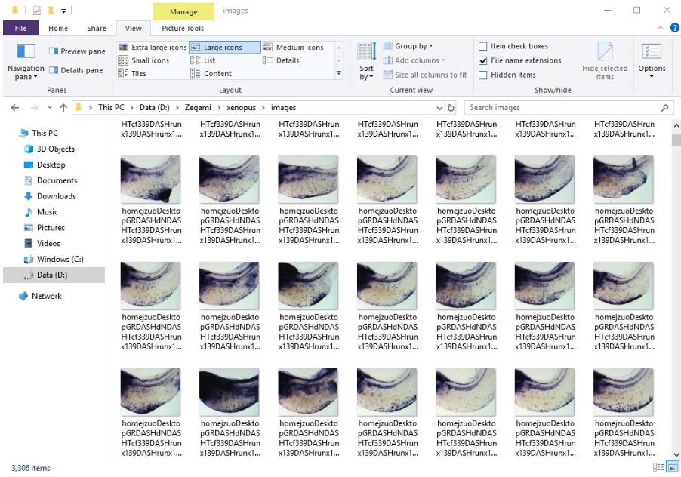Click the search magnifier icon

664,108
